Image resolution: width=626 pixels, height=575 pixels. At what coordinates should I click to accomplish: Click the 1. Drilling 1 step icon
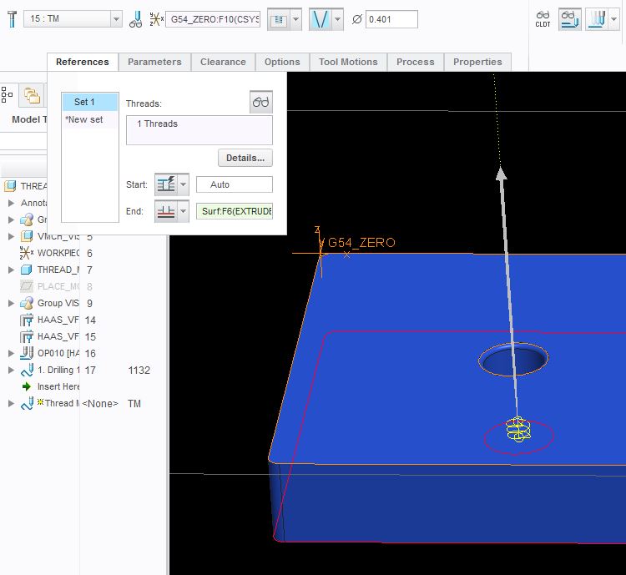tap(27, 371)
